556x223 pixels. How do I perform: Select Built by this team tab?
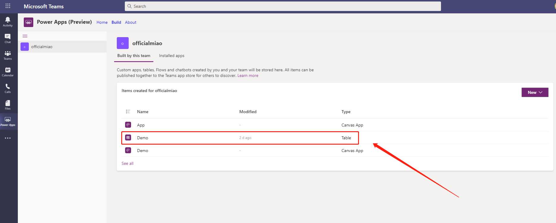134,56
